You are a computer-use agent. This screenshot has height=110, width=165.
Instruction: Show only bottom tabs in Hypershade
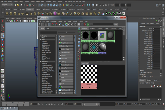46,24
